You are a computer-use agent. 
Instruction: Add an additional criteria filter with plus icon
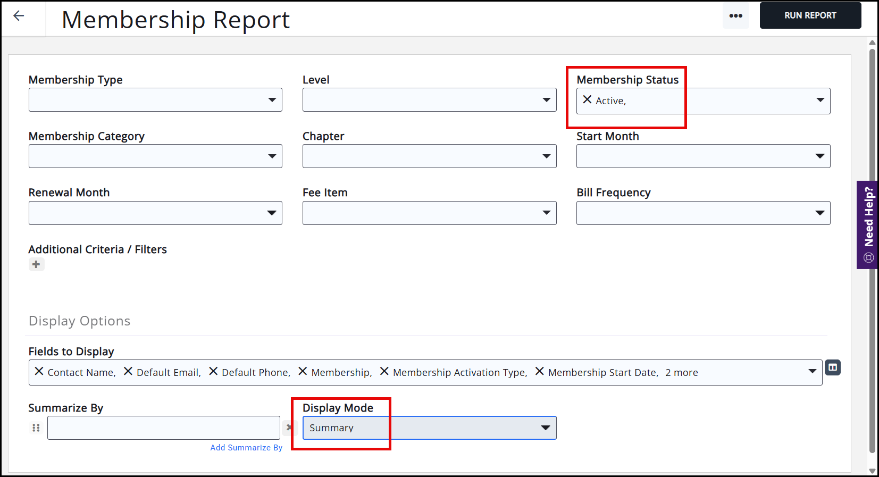click(x=36, y=264)
